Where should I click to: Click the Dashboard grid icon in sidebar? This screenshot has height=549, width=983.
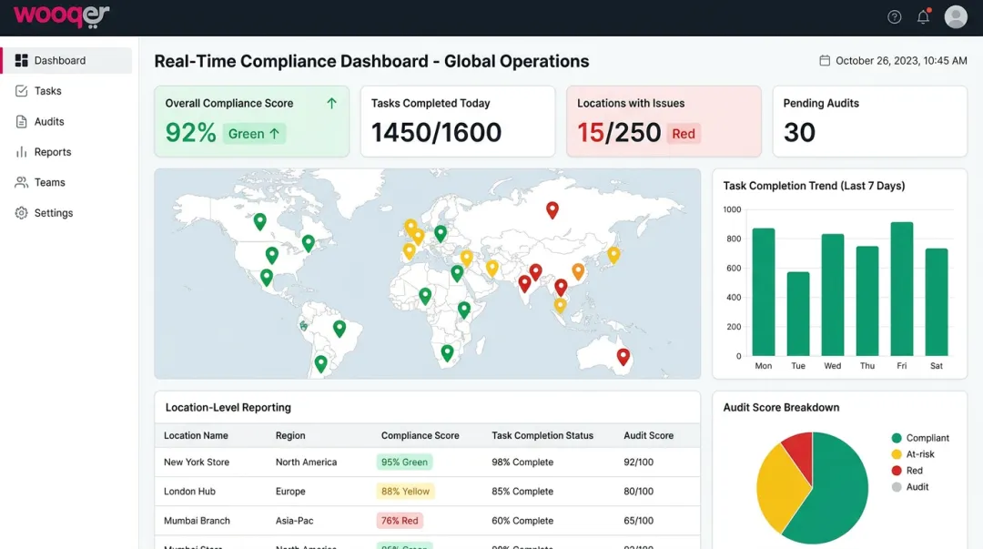click(x=21, y=60)
